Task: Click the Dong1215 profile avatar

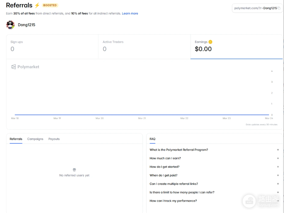Action: (x=10, y=25)
